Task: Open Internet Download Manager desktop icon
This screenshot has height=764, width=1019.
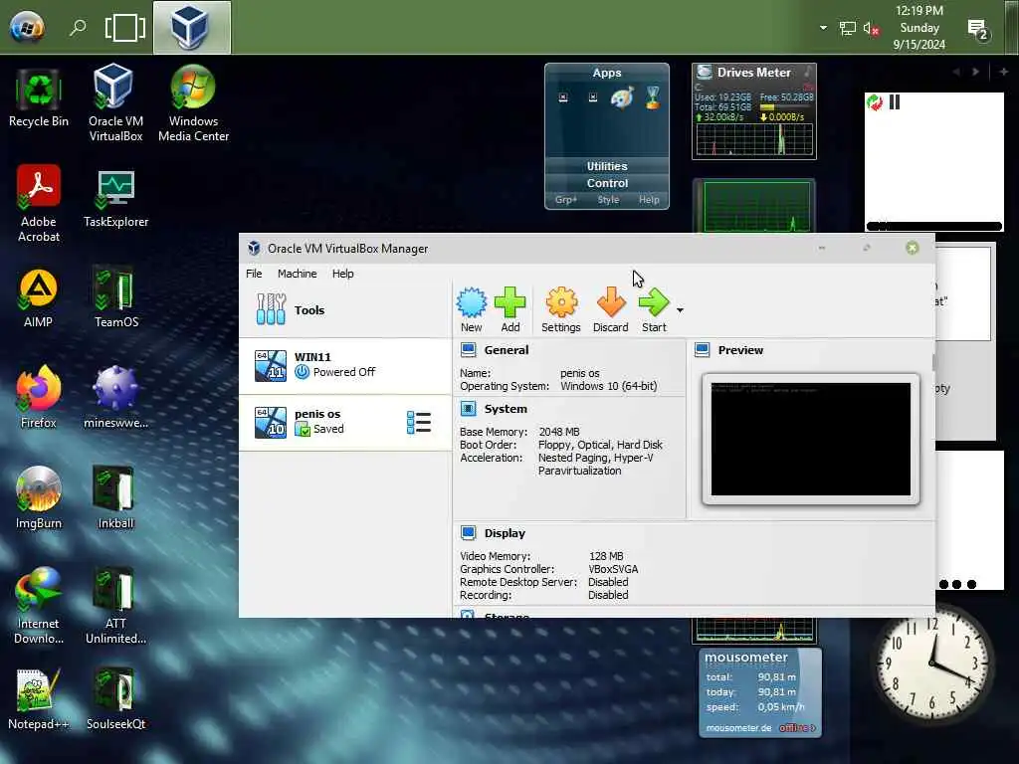Action: coord(39,606)
